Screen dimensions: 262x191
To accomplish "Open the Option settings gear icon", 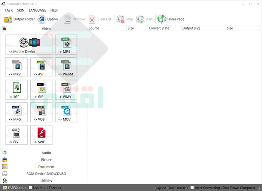I will (x=42, y=19).
